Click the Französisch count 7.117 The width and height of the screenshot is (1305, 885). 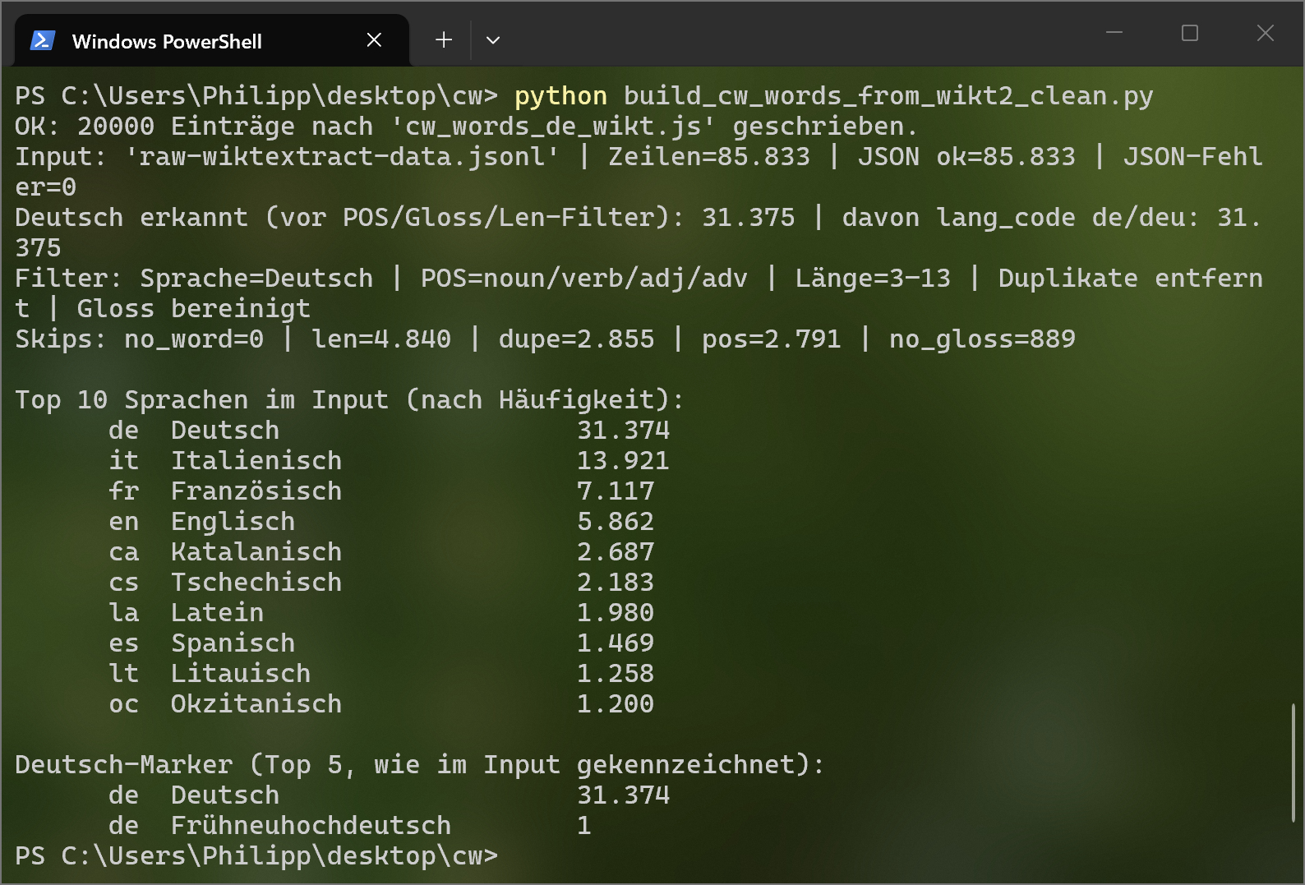click(616, 491)
